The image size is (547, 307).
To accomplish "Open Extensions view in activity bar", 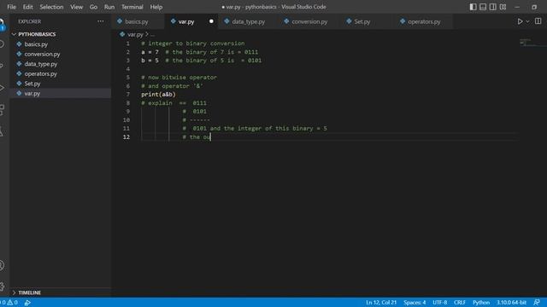I will click(2, 110).
